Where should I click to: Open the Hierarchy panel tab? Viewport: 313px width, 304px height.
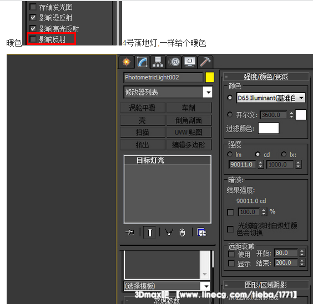(158, 62)
